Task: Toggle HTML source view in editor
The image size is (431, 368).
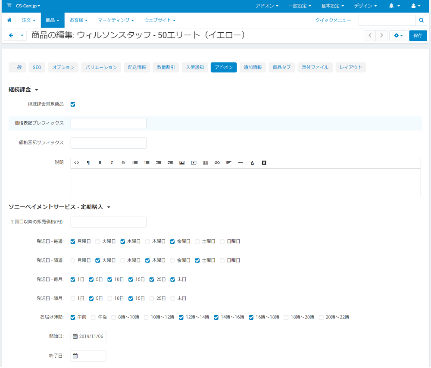Action: [x=76, y=163]
